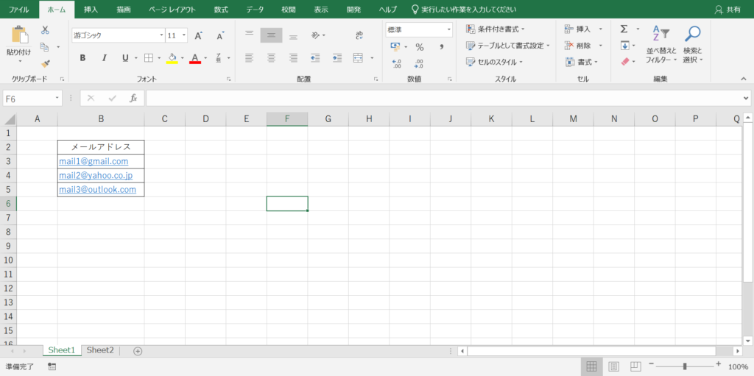Open the font name dropdown
This screenshot has height=376, width=754.
(161, 35)
